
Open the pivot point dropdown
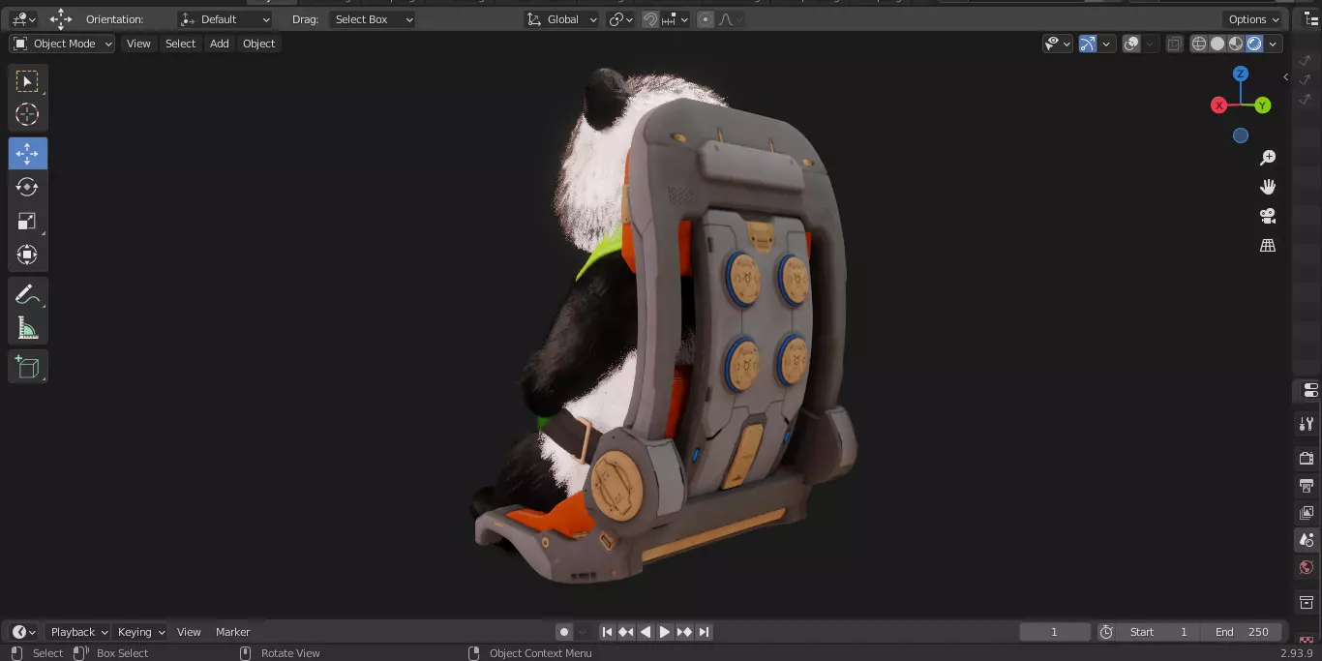pyautogui.click(x=621, y=19)
